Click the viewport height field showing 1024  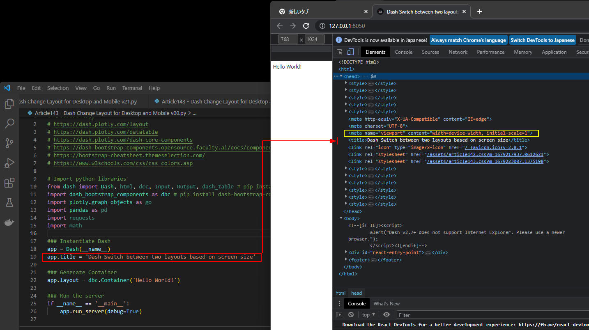click(x=314, y=39)
